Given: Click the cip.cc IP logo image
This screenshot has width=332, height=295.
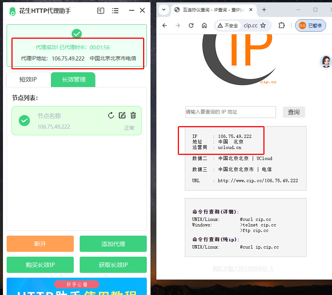Looking at the screenshot, I should (x=239, y=60).
